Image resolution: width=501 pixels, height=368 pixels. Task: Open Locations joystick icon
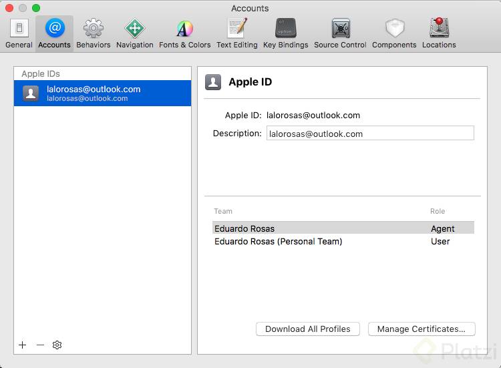pos(440,28)
